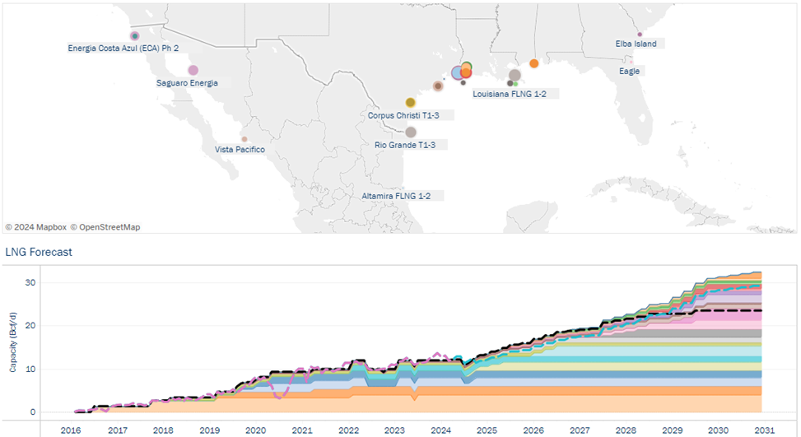
Task: Select the Eagle map label
Action: tap(629, 72)
